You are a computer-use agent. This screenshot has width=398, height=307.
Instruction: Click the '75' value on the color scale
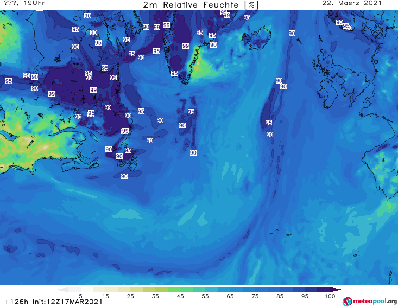click(x=255, y=296)
